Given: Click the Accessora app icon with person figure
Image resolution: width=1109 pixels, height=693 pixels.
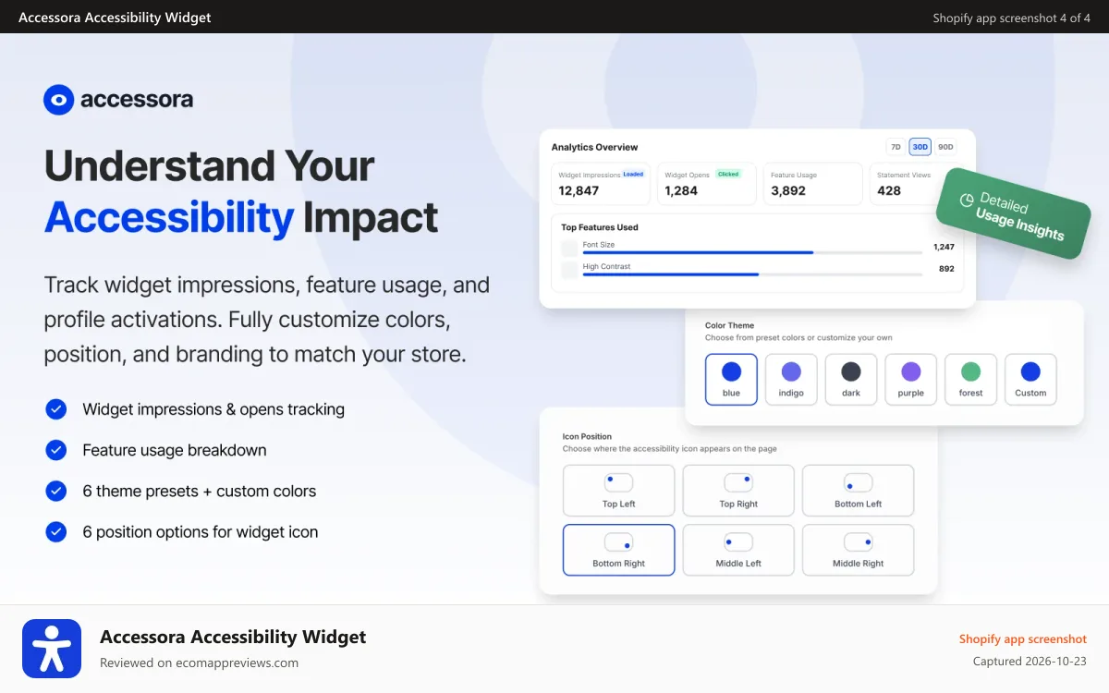Looking at the screenshot, I should pos(52,649).
